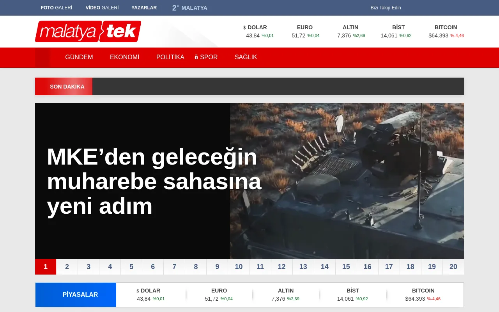Open the YAZARLAR page
Viewport: 499px width, 312px height.
coord(144,7)
